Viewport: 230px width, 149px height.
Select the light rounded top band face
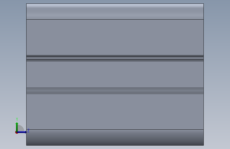click(x=115, y=12)
